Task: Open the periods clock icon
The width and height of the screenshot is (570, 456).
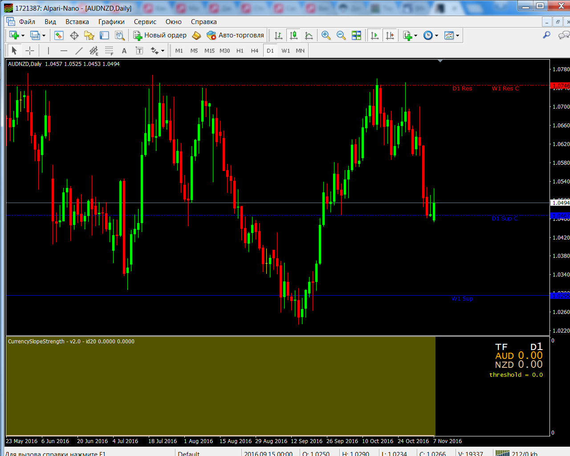Action: (x=428, y=35)
